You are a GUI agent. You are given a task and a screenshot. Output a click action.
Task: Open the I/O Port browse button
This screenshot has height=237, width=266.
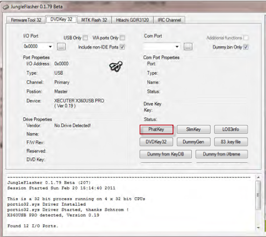pos(61,47)
